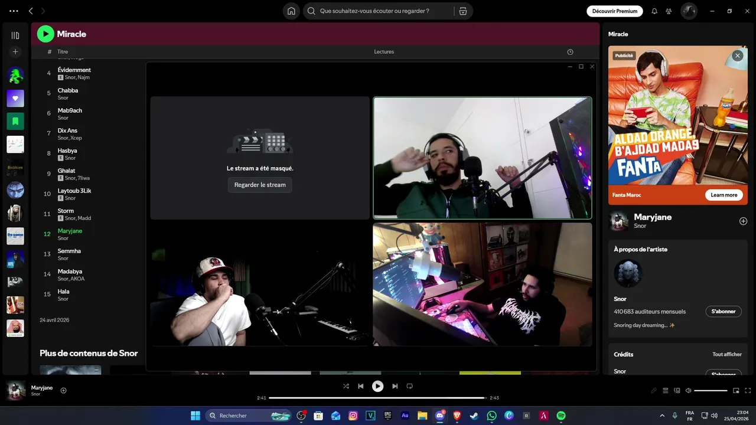This screenshot has width=756, height=425.
Task: Open the user profile avatar menu
Action: pos(689,11)
